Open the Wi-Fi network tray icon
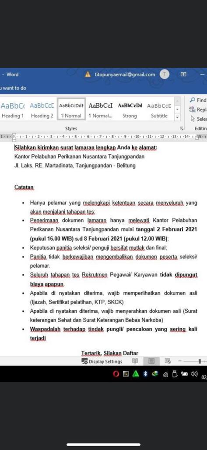This screenshot has height=450, width=207. pos(165,374)
